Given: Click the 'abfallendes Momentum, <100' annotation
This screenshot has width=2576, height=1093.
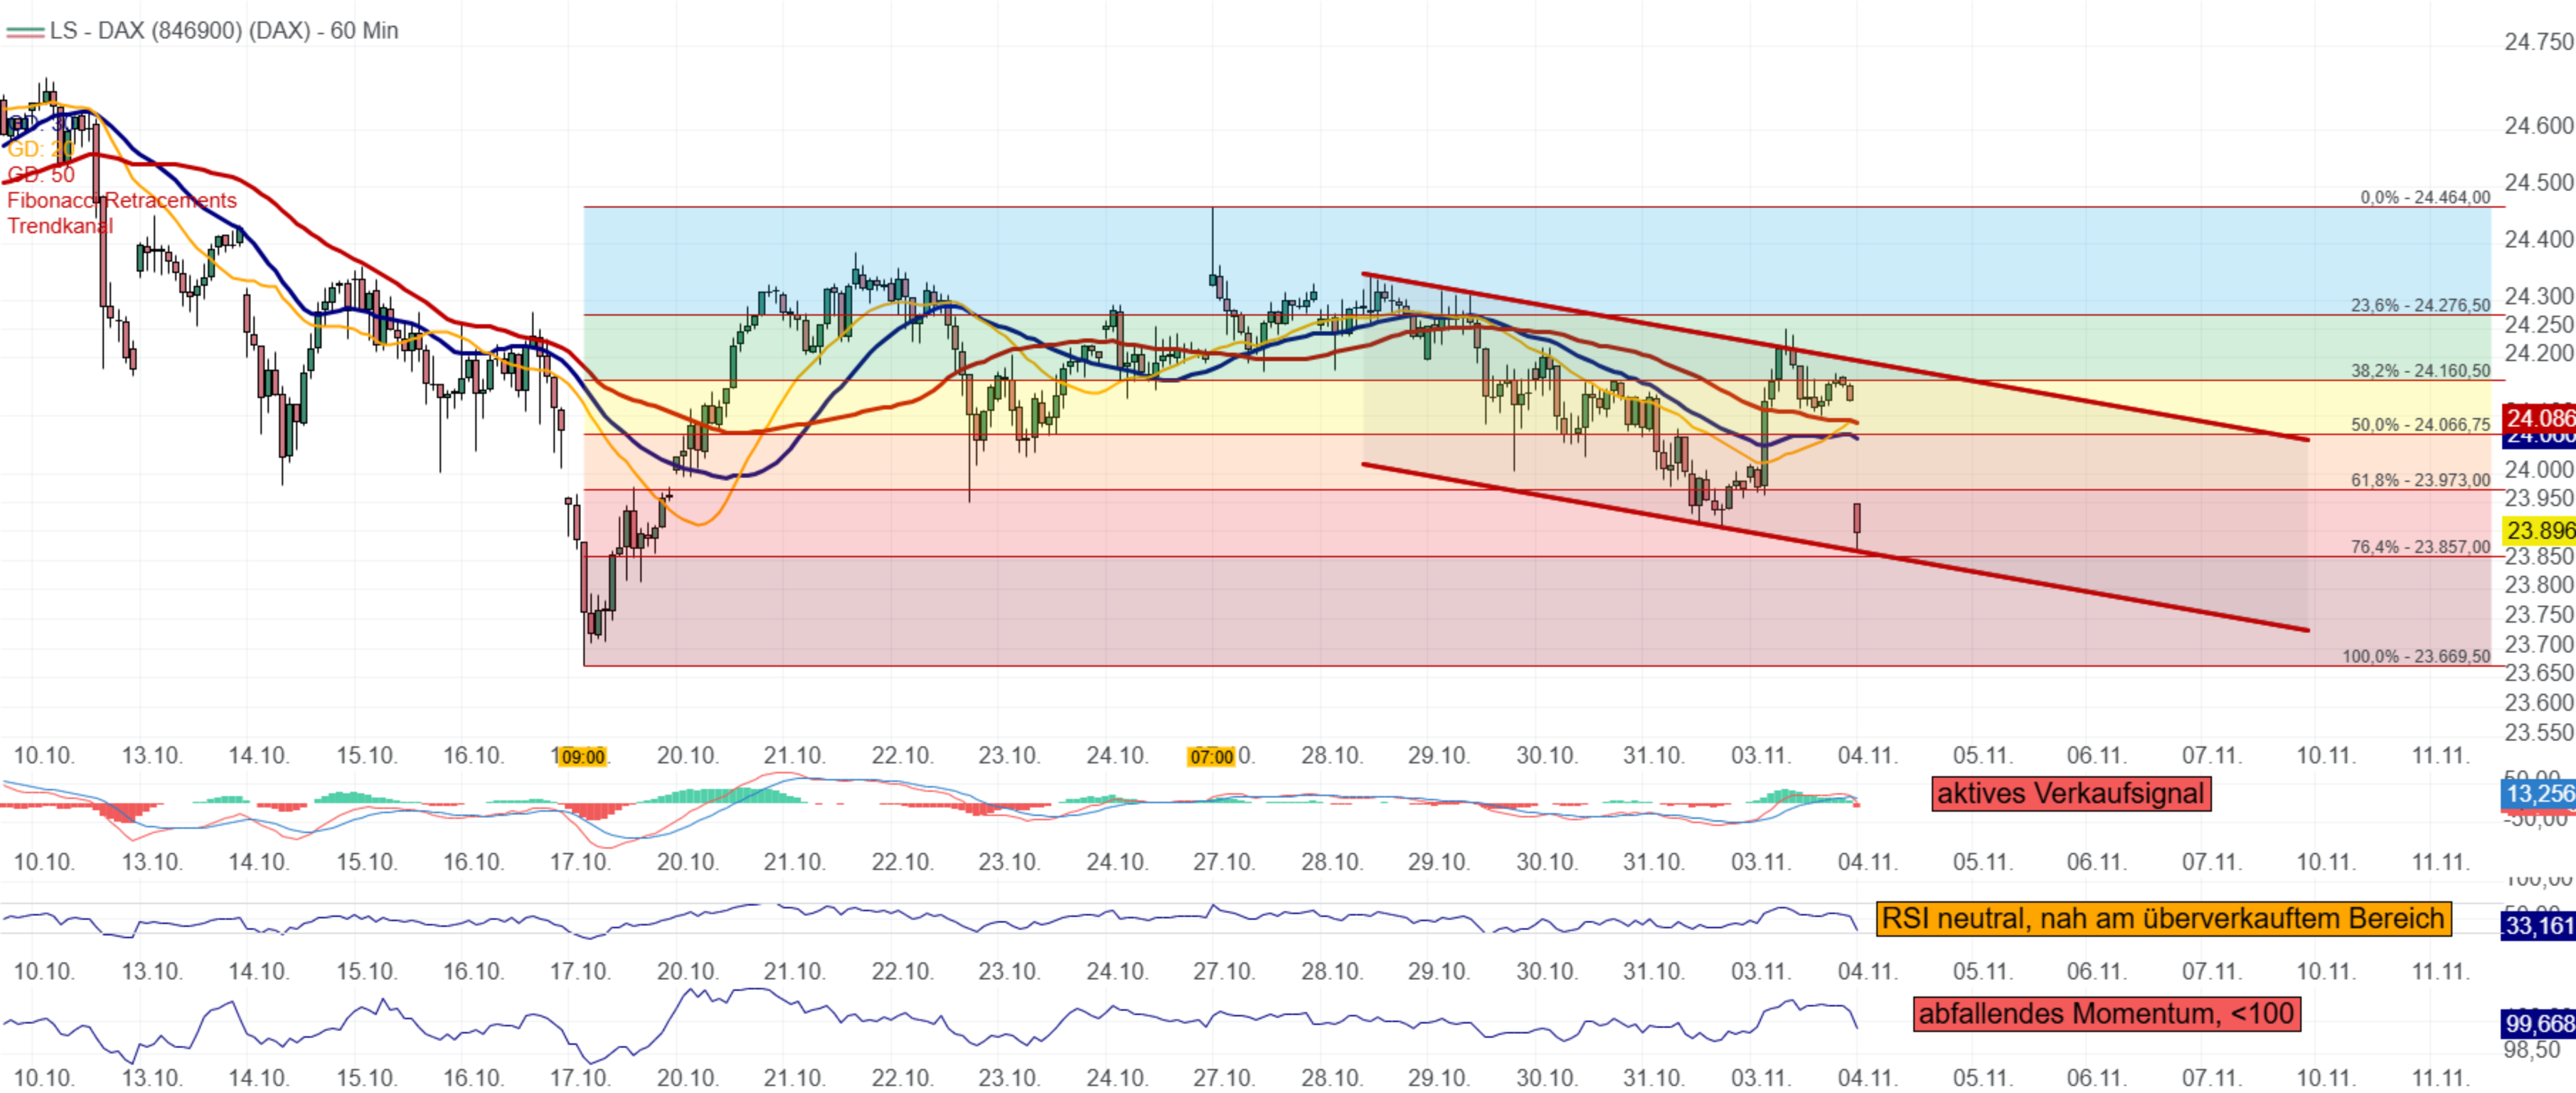Looking at the screenshot, I should 2106,1014.
